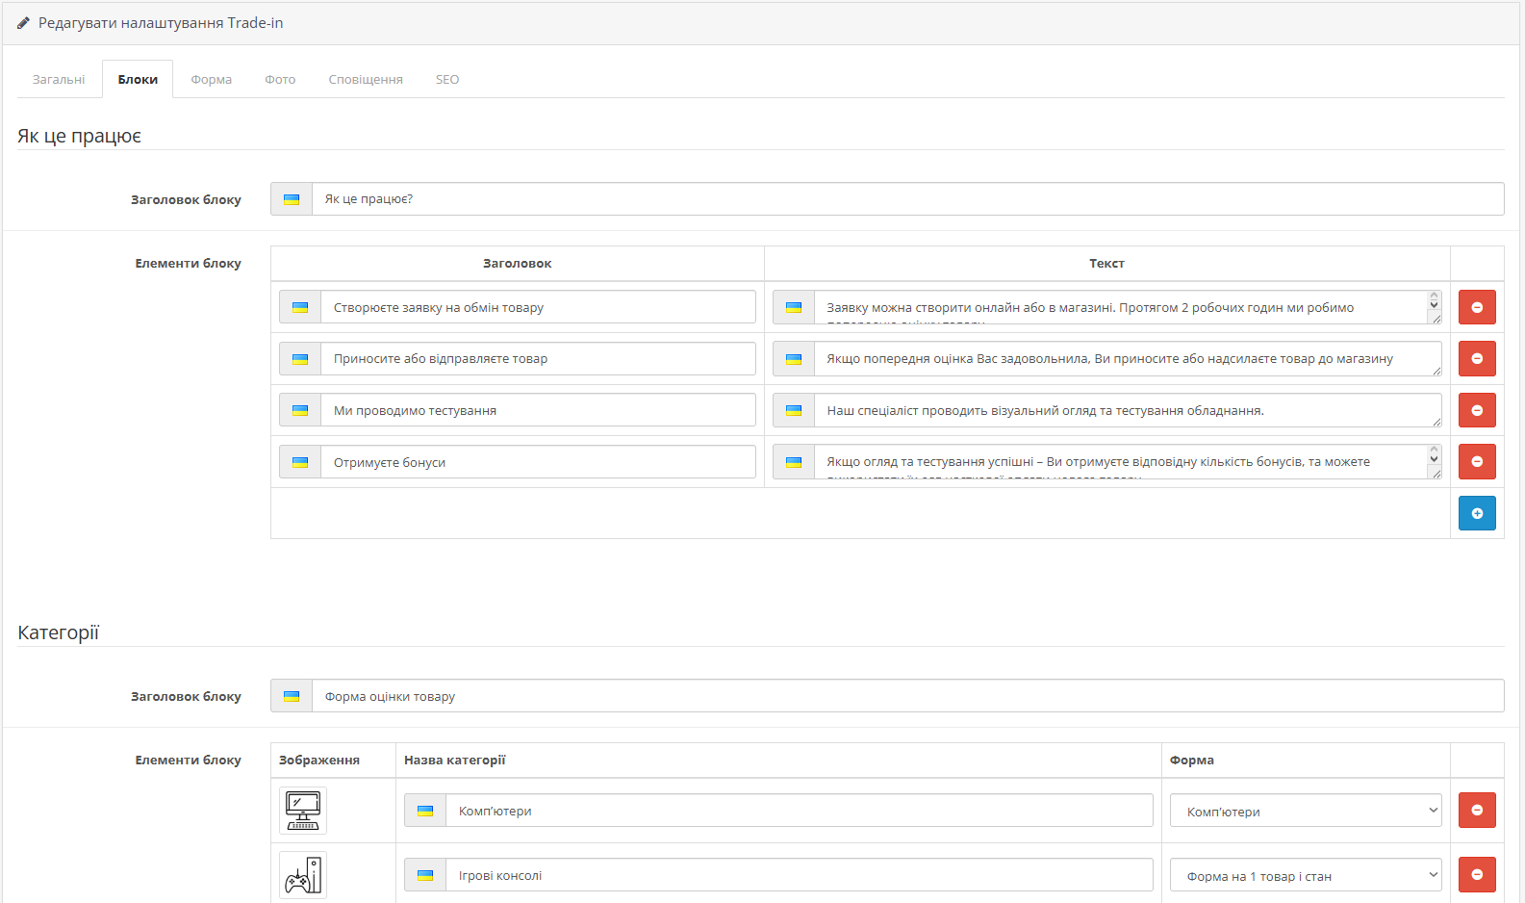This screenshot has height=903, width=1525.
Task: Click the flag next to 'Комп'ютери' name field
Action: pos(425,811)
